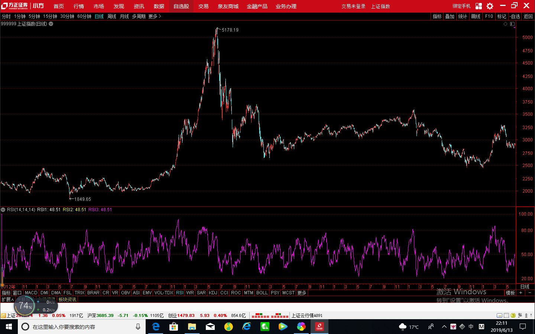This screenshot has width=535, height=334.
Task: Select the RSI indicator tab
Action: click(x=180, y=293)
